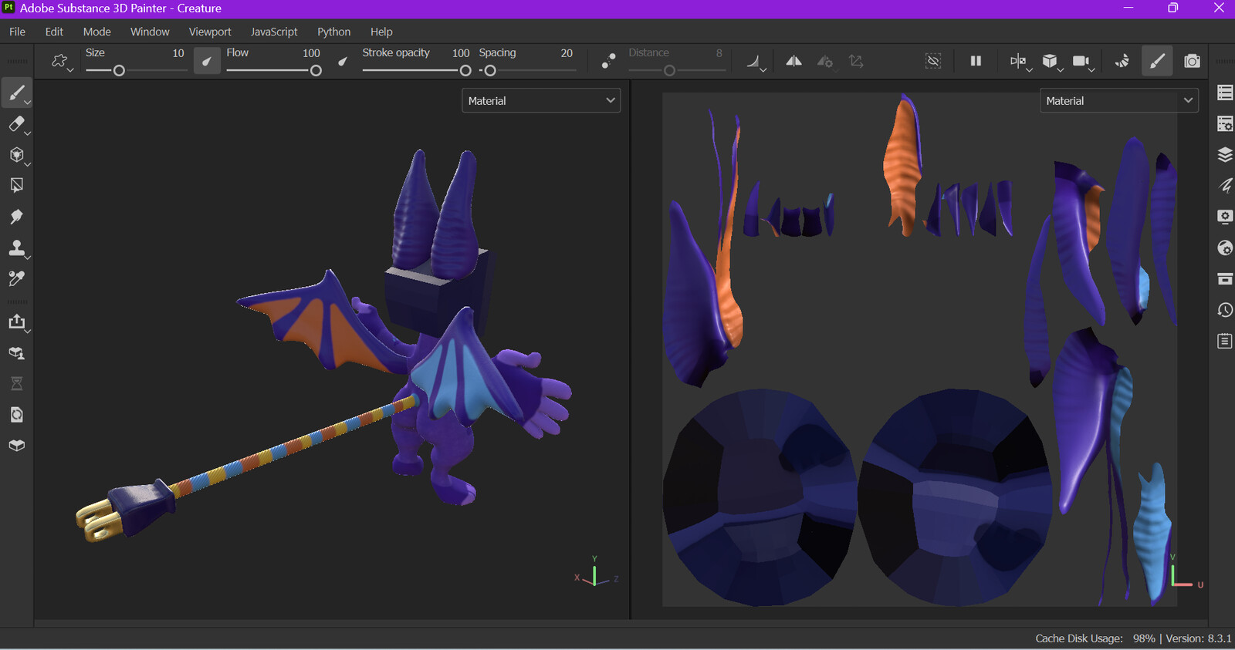Click the Stroke opacity value 100
The width and height of the screenshot is (1235, 650).
click(x=461, y=53)
